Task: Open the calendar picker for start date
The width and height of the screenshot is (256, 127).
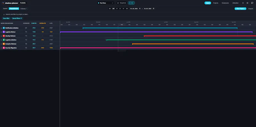Action: click(140, 9)
